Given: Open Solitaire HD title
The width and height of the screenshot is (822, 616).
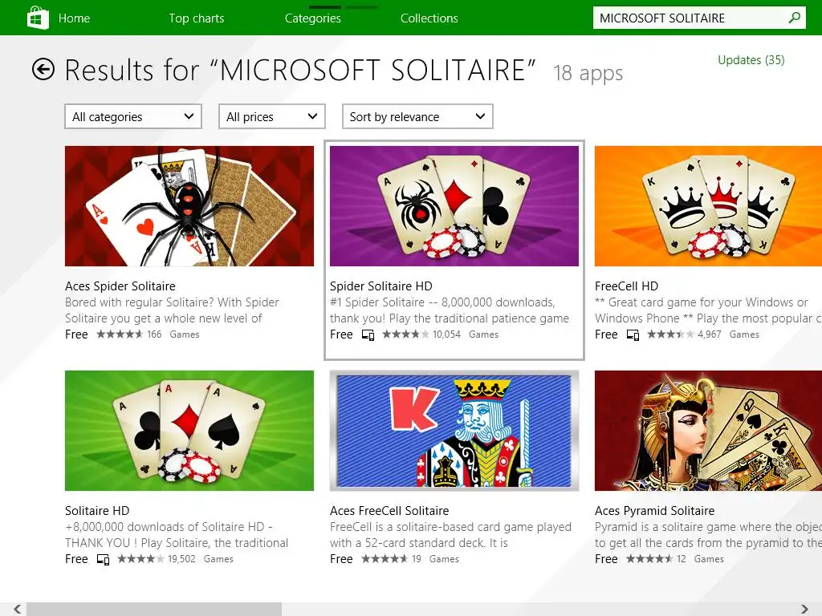Looking at the screenshot, I should click(97, 511).
